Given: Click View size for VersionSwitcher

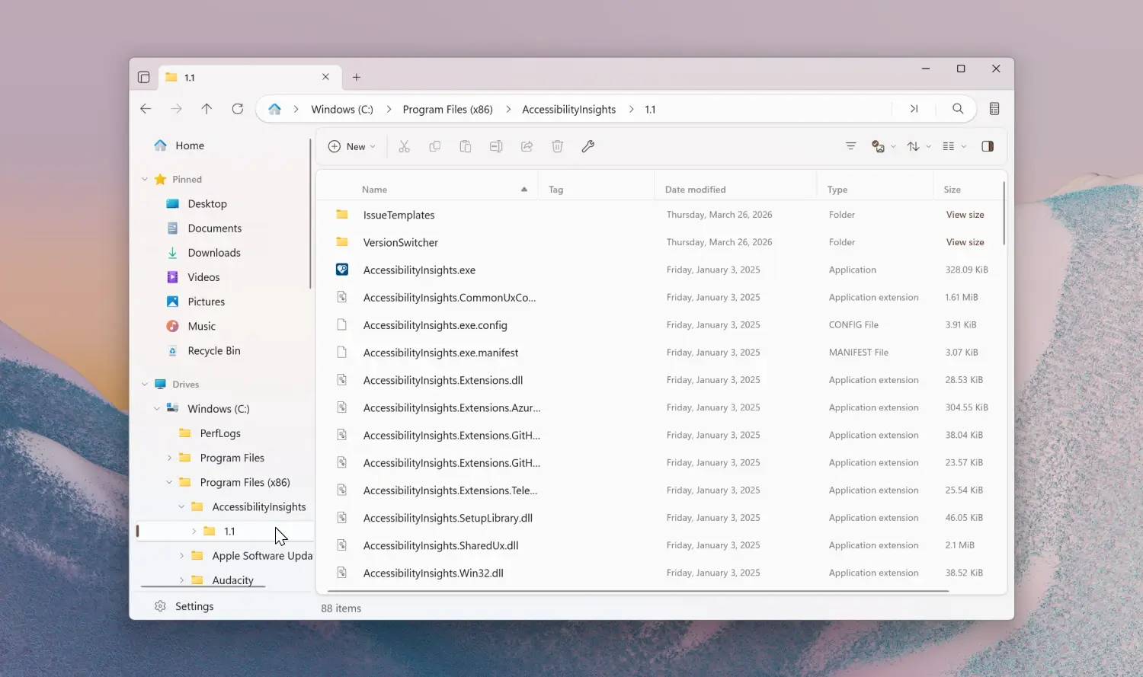Looking at the screenshot, I should point(965,242).
